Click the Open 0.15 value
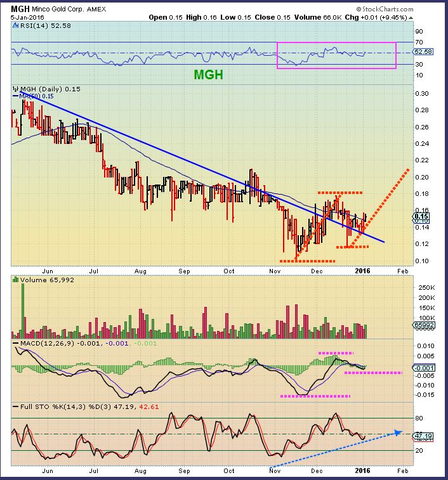Image resolution: width=448 pixels, height=480 pixels. 166,18
